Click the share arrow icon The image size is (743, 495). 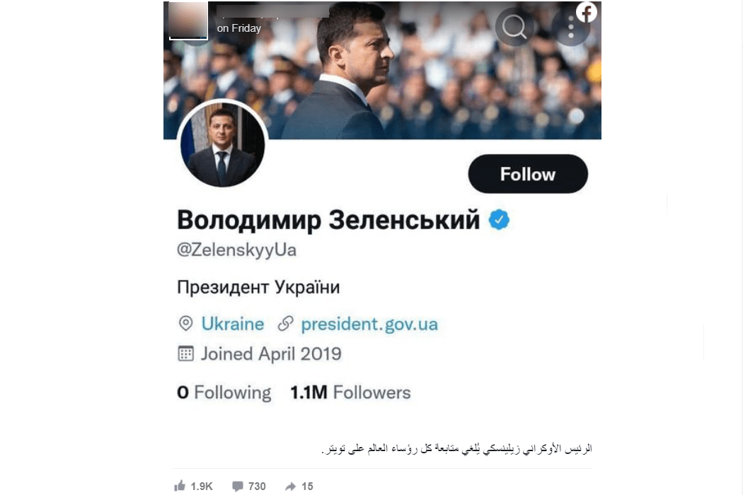click(291, 486)
